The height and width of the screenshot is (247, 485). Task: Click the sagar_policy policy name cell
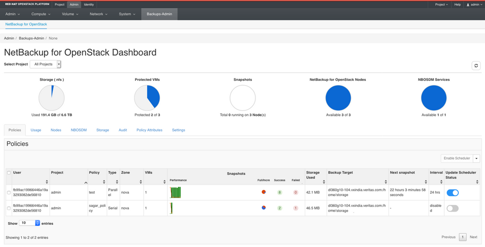(98, 208)
